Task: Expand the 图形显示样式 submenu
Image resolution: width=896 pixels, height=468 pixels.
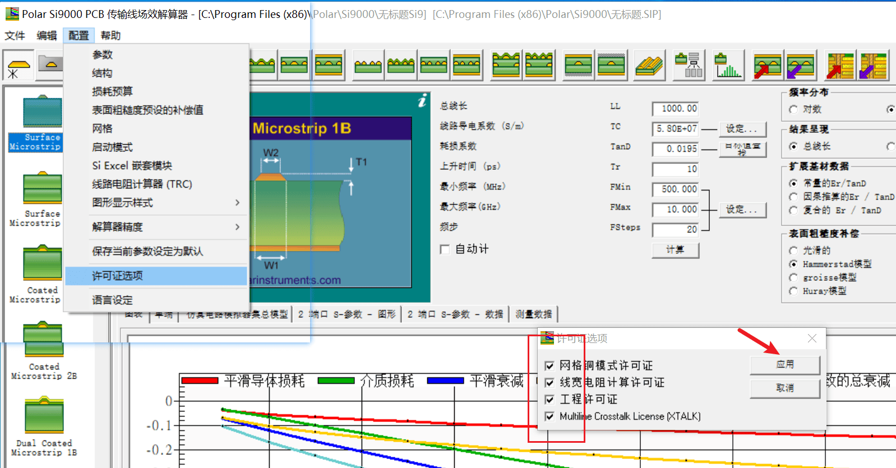Action: point(156,202)
